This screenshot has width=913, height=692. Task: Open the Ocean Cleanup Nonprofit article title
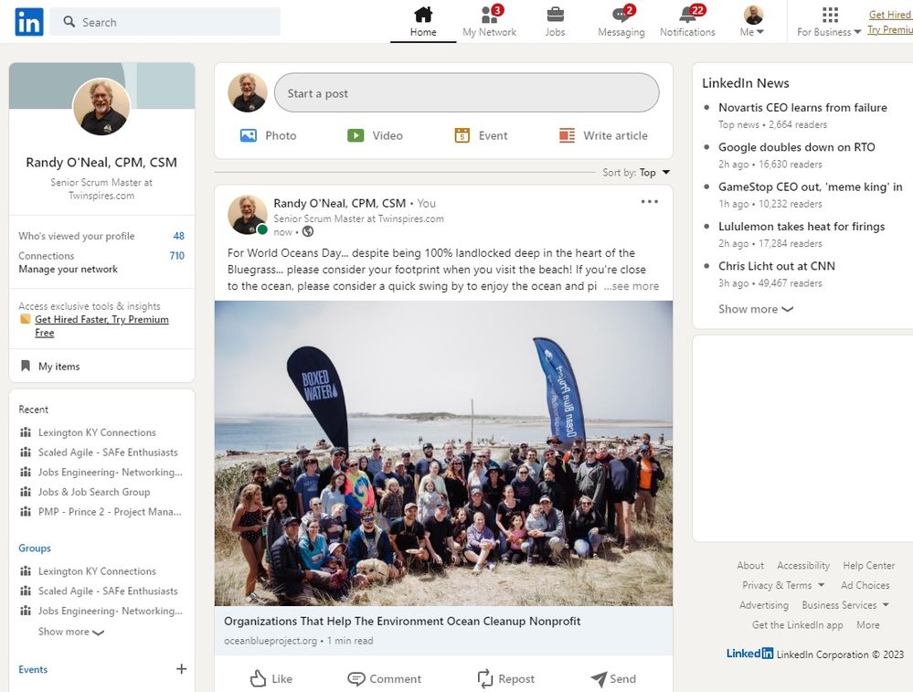[402, 621]
